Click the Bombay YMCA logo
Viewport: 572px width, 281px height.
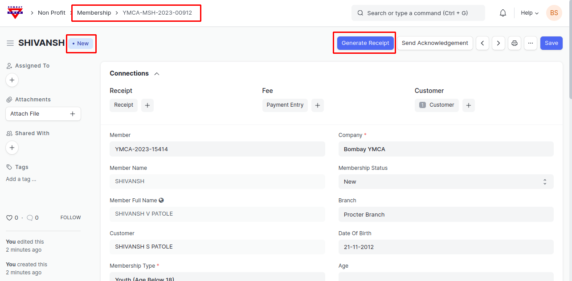point(15,12)
